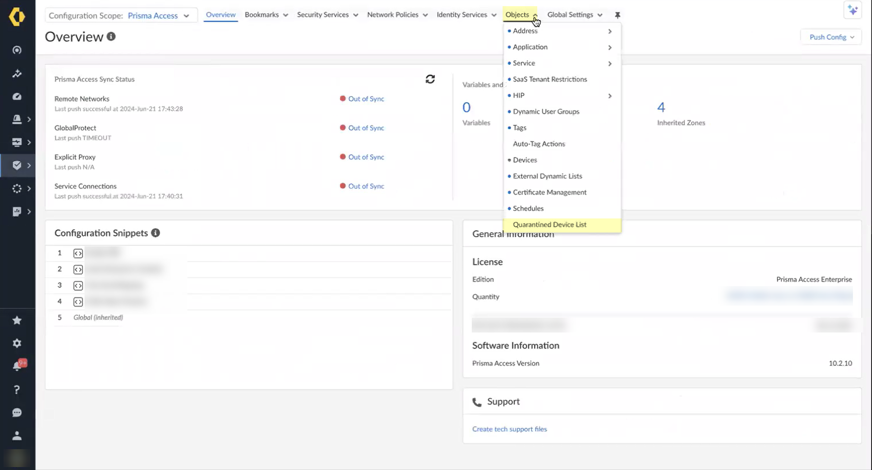Open the help question mark icon
The image size is (872, 470).
coord(17,389)
